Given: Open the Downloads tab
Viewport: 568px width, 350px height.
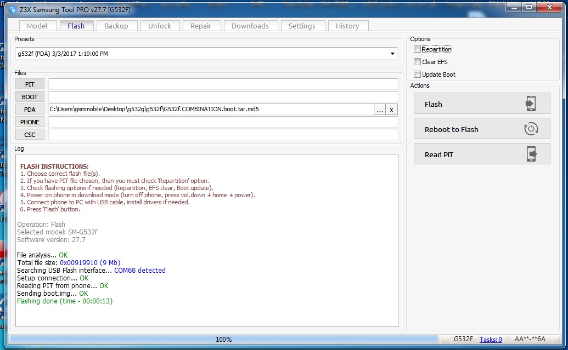Looking at the screenshot, I should coord(250,26).
